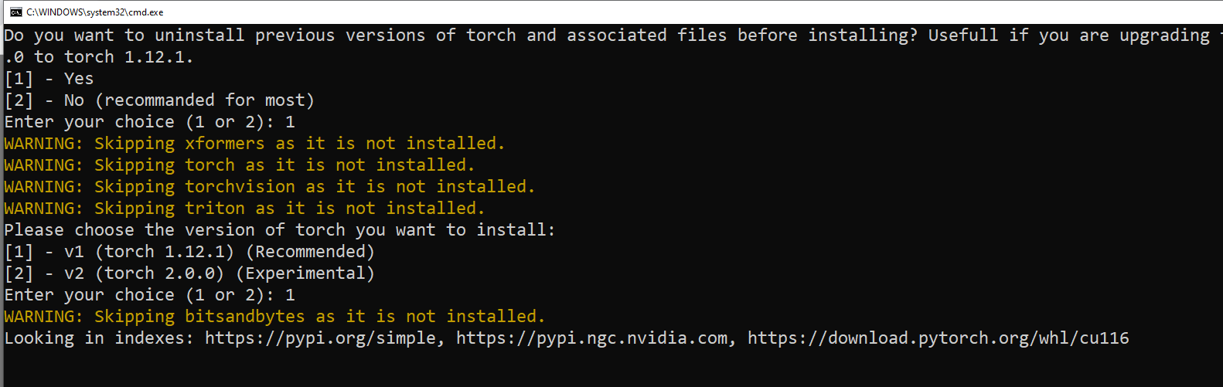Click the xformers skipping warning line
The image size is (1223, 387).
(x=254, y=144)
